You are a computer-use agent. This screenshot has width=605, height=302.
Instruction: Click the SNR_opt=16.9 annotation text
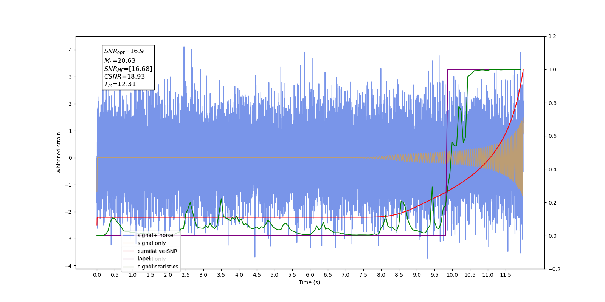pyautogui.click(x=124, y=51)
